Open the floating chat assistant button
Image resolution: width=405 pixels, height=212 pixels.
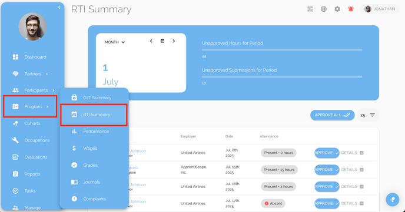click(x=392, y=200)
